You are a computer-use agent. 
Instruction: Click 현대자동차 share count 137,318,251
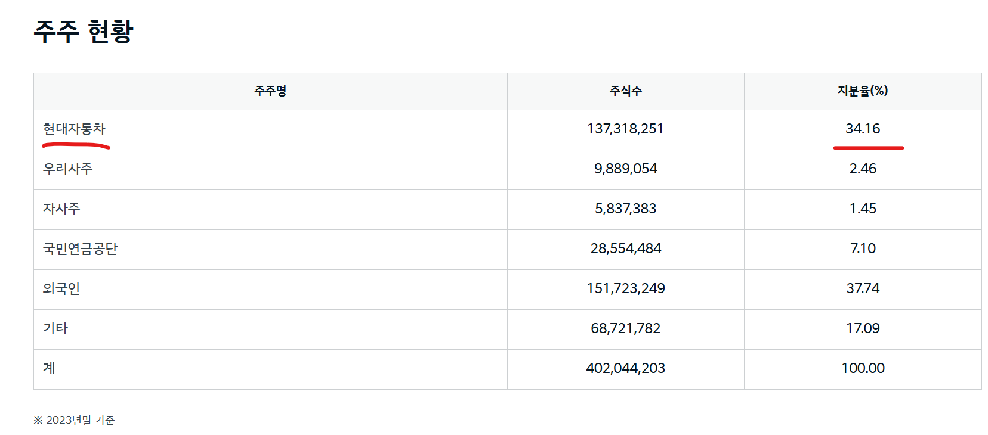[625, 129]
